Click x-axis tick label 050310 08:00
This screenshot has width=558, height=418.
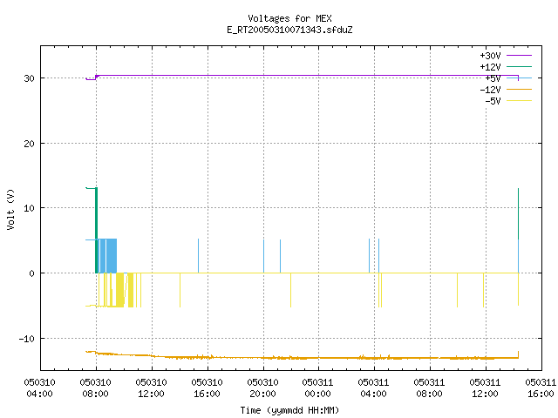(x=95, y=388)
